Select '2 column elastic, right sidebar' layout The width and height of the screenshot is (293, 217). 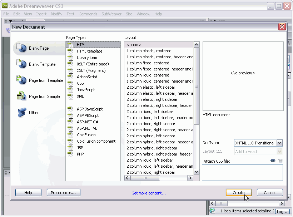click(159, 99)
